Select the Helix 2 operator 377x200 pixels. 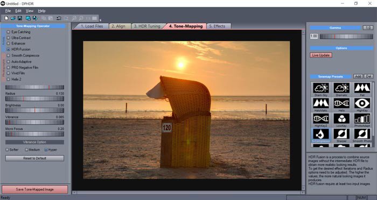[14, 79]
